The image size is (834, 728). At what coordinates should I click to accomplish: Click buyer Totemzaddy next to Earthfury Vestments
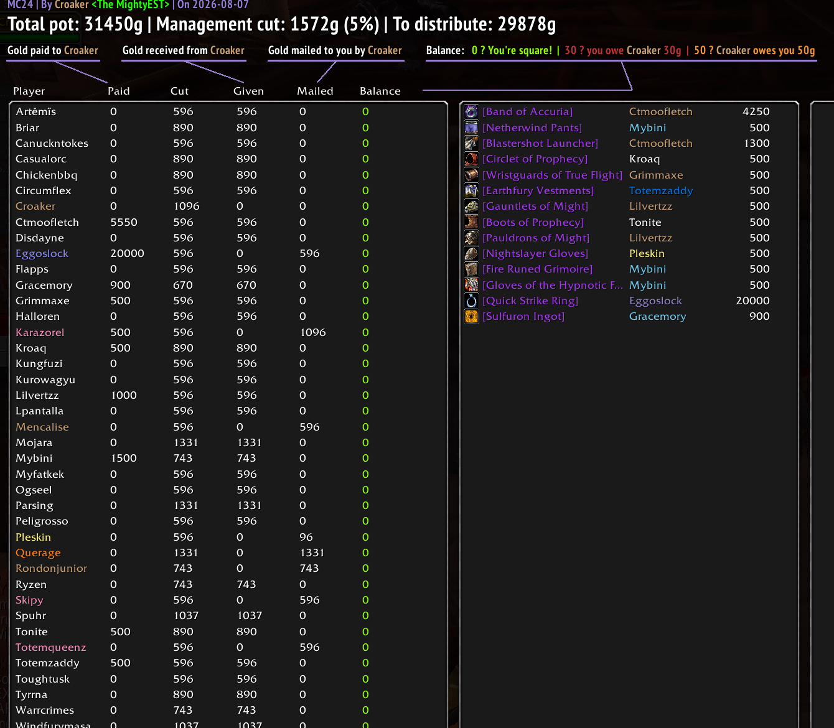(x=661, y=190)
